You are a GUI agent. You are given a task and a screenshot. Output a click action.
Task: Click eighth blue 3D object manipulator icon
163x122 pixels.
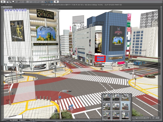25,10
